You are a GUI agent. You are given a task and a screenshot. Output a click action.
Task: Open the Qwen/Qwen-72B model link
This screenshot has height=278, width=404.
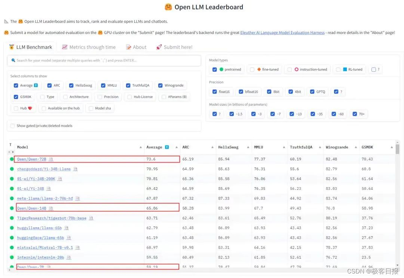[x=32, y=159]
